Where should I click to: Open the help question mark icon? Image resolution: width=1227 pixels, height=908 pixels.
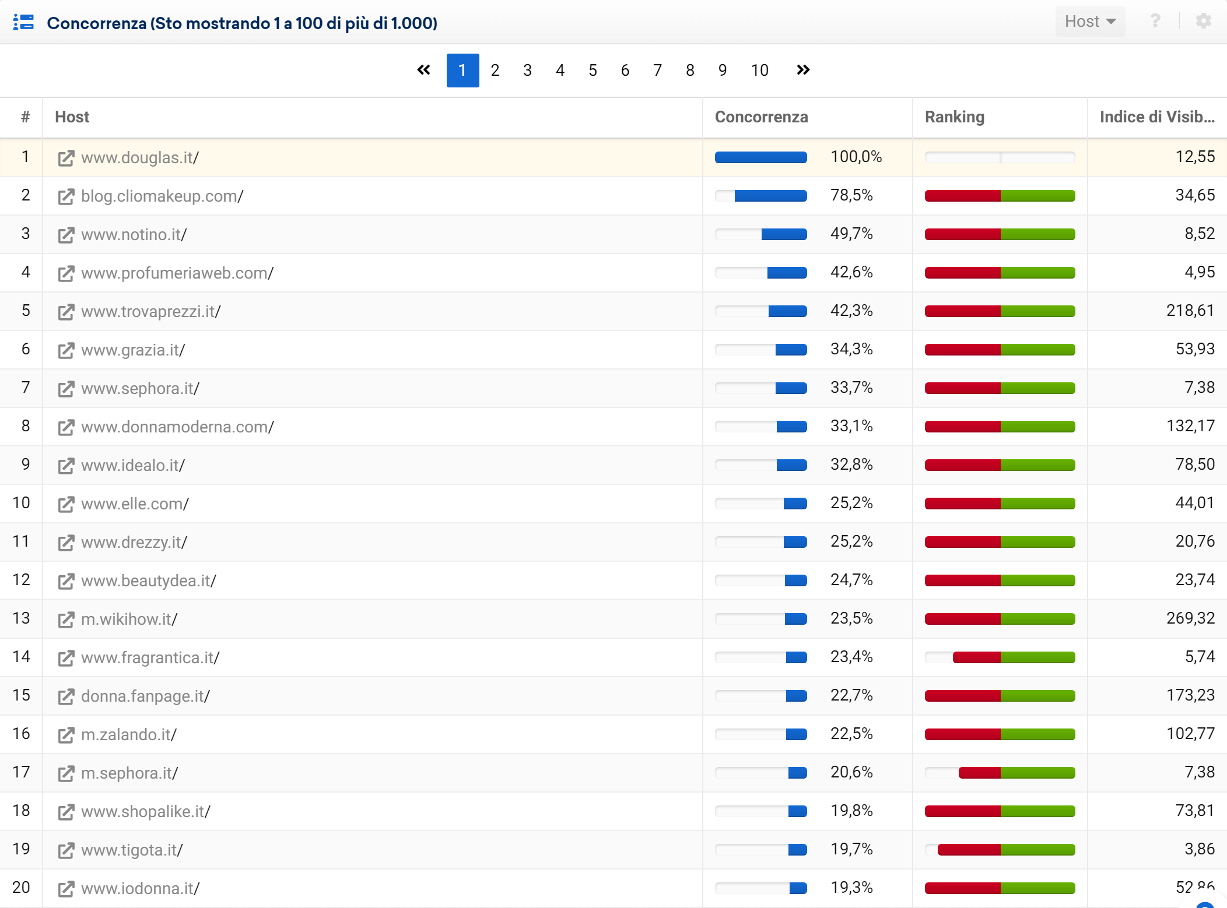tap(1155, 22)
